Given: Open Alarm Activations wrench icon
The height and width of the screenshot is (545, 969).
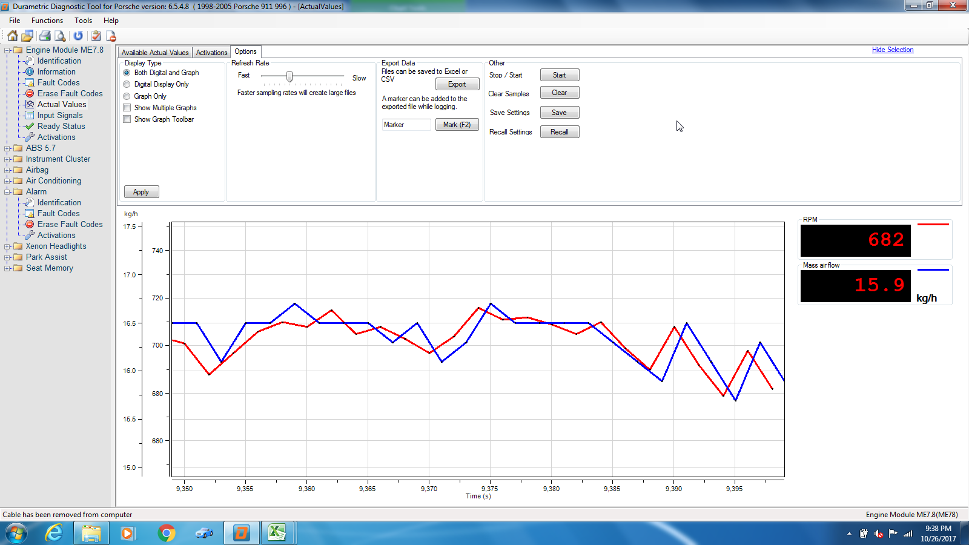Looking at the screenshot, I should 29,235.
